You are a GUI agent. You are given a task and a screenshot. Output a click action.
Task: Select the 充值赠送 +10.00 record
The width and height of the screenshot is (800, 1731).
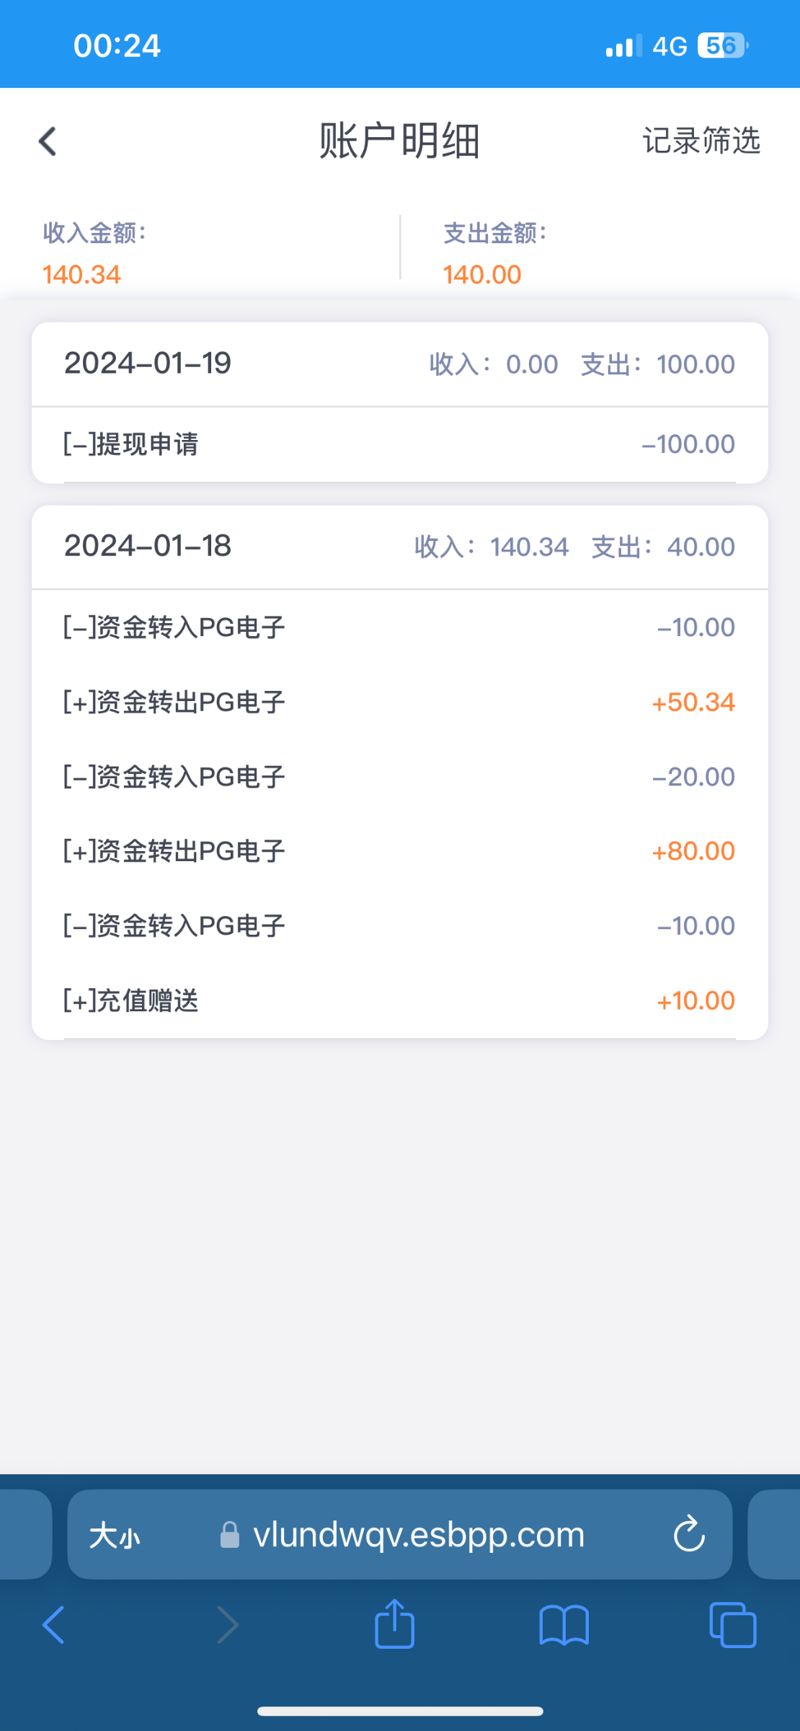pyautogui.click(x=399, y=1001)
